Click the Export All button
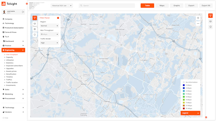The width and height of the screenshot is (216, 121). [x=206, y=6]
